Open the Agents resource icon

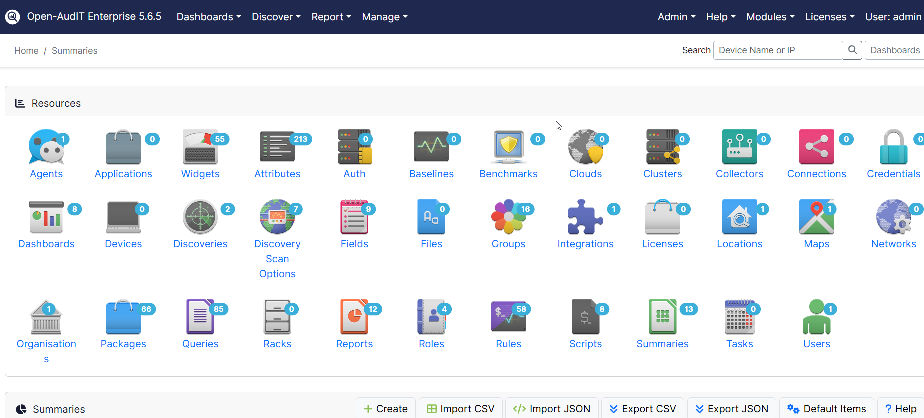pyautogui.click(x=46, y=147)
